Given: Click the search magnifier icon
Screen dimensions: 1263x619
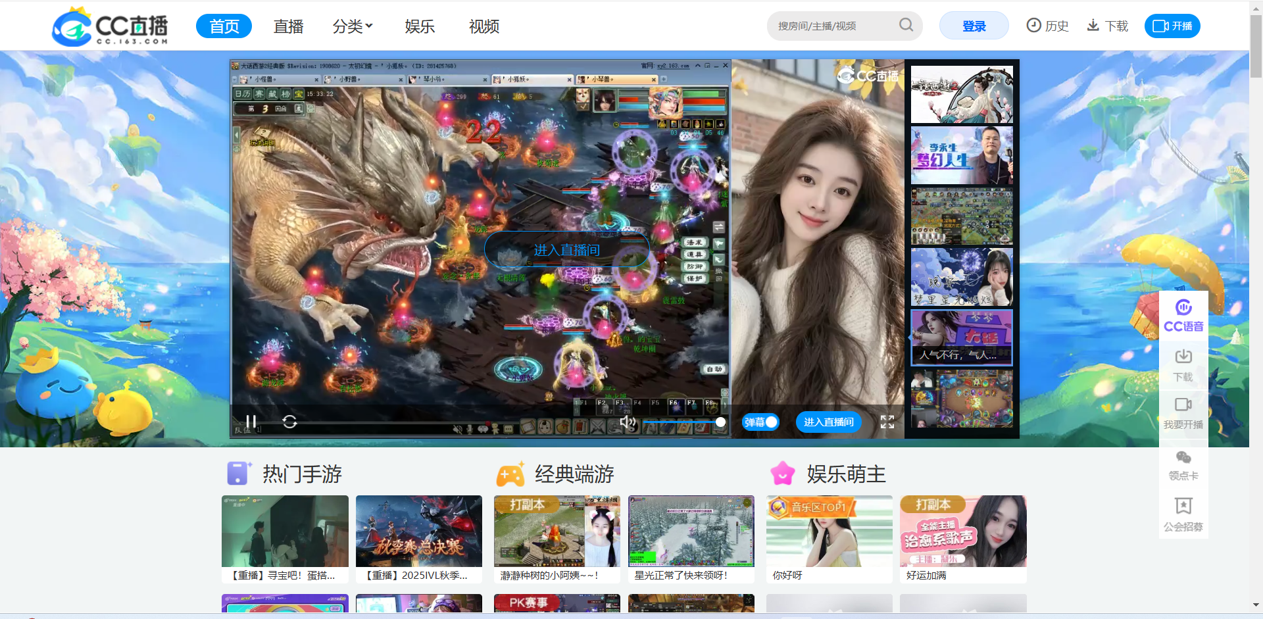Looking at the screenshot, I should (906, 25).
